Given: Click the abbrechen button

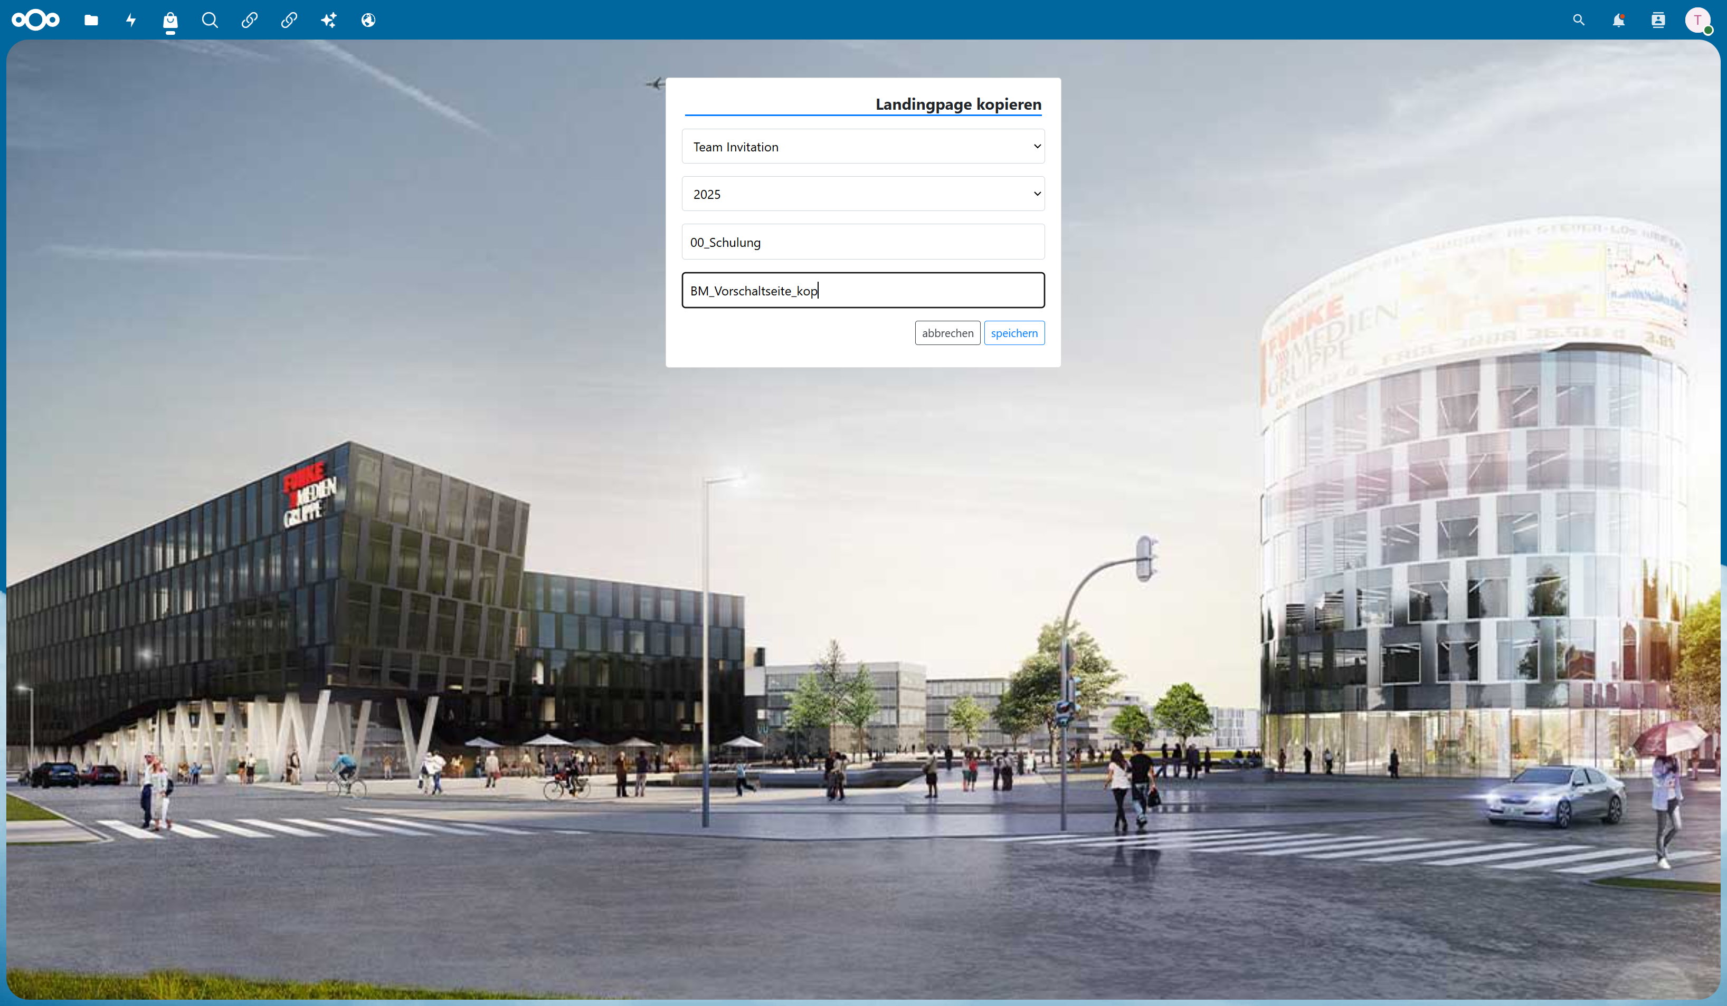Looking at the screenshot, I should point(947,333).
